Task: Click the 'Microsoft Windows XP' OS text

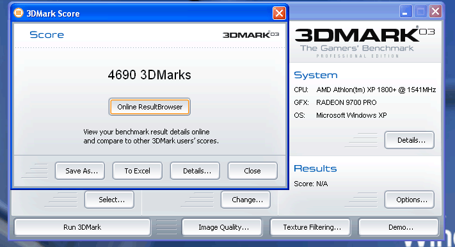Action: point(351,115)
